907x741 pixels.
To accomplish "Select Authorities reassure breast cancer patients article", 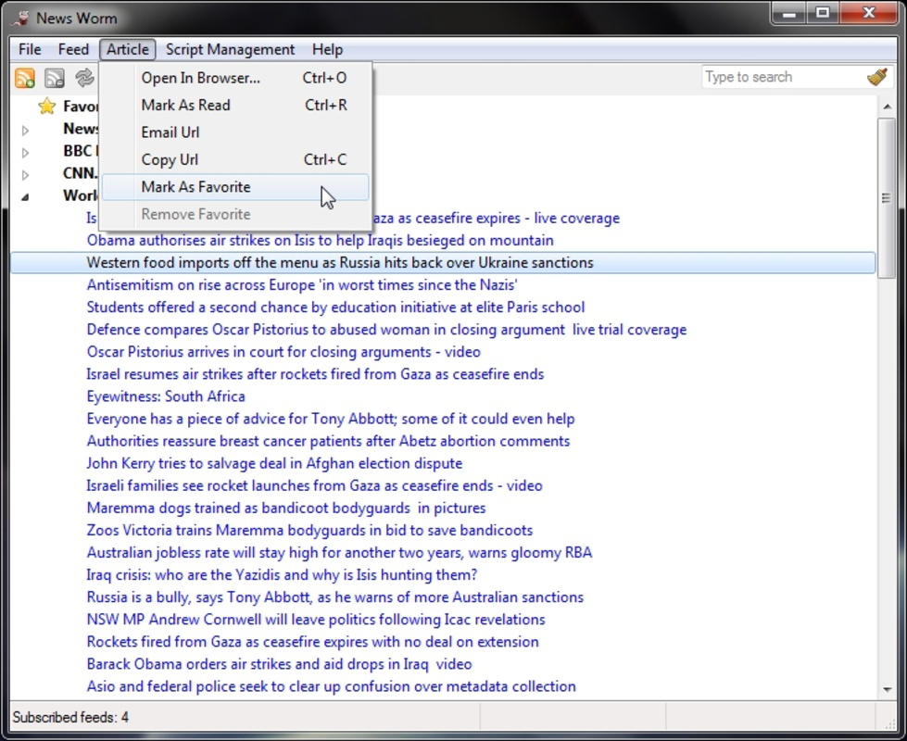I will click(x=328, y=441).
